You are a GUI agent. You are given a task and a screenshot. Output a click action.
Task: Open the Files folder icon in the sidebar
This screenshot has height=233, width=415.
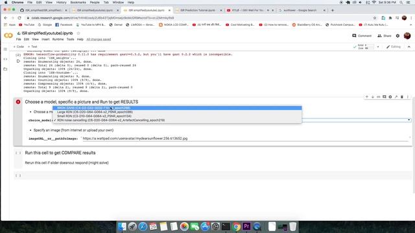click(5, 69)
